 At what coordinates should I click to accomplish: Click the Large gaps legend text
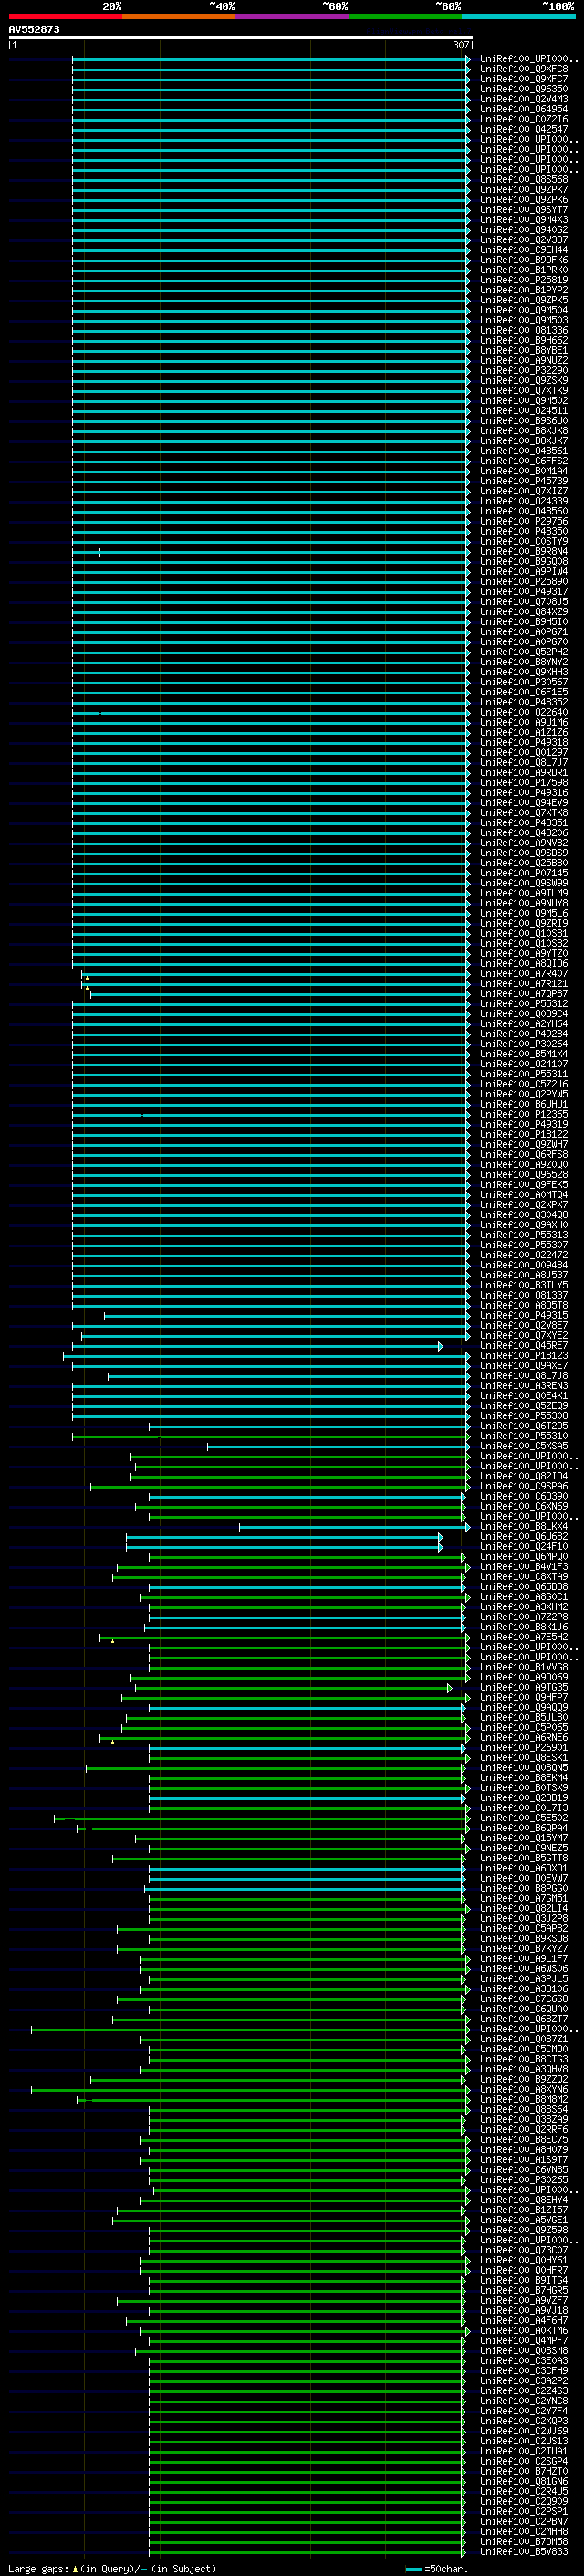39,2569
